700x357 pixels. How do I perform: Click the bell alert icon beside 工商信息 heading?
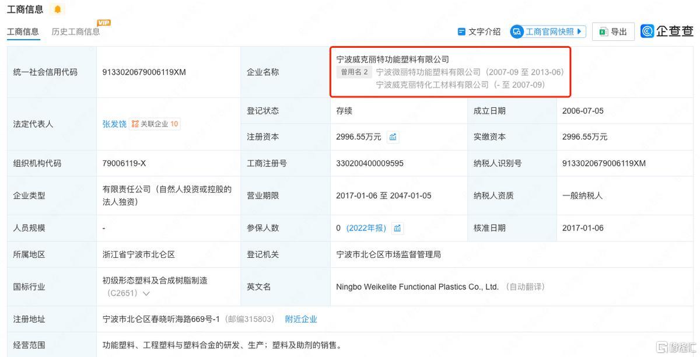point(57,9)
